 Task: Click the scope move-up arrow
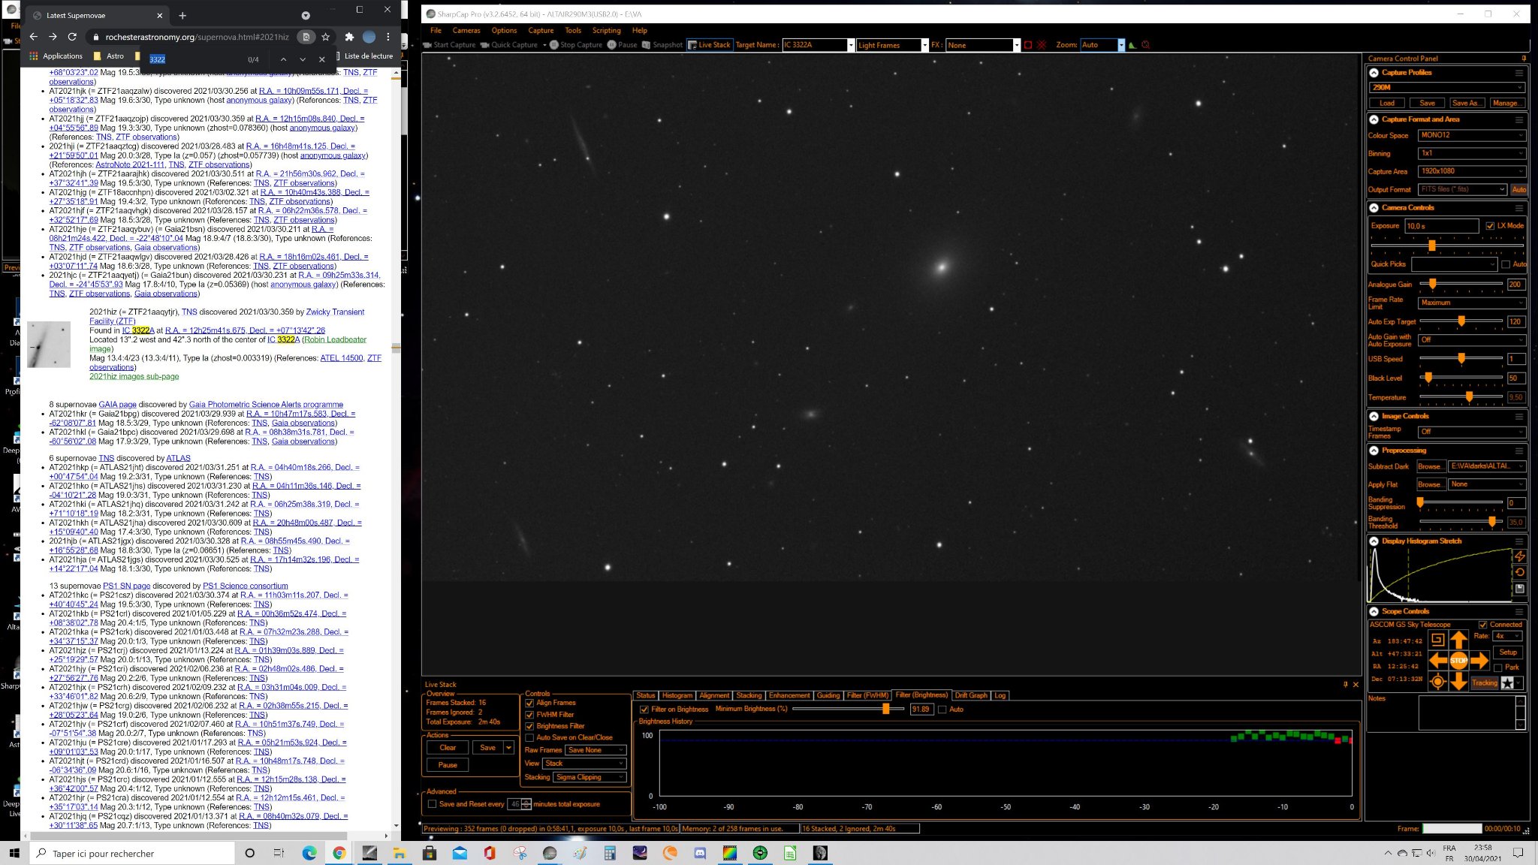point(1458,640)
